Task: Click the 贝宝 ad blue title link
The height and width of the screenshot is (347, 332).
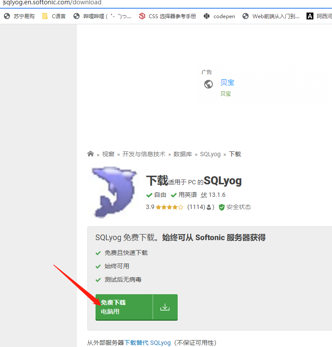Action: [x=227, y=83]
